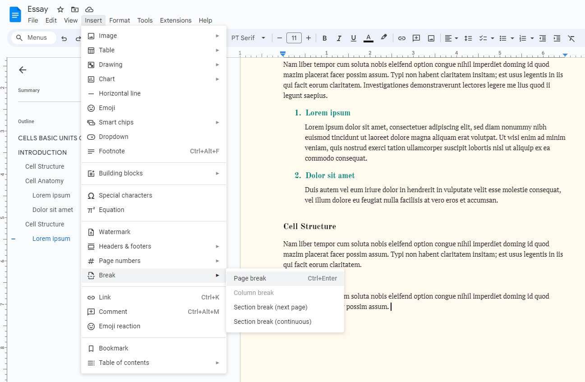Open the text color picker

(369, 38)
